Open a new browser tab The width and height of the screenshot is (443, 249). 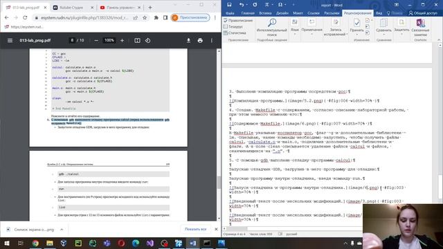150,8
